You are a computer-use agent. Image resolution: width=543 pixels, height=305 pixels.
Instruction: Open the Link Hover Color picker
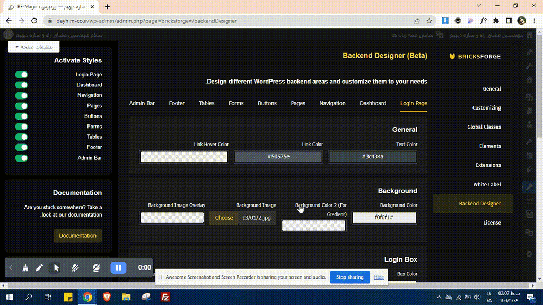(x=183, y=156)
